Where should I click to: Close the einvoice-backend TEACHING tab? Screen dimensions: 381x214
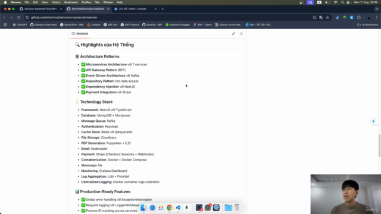[61, 9]
